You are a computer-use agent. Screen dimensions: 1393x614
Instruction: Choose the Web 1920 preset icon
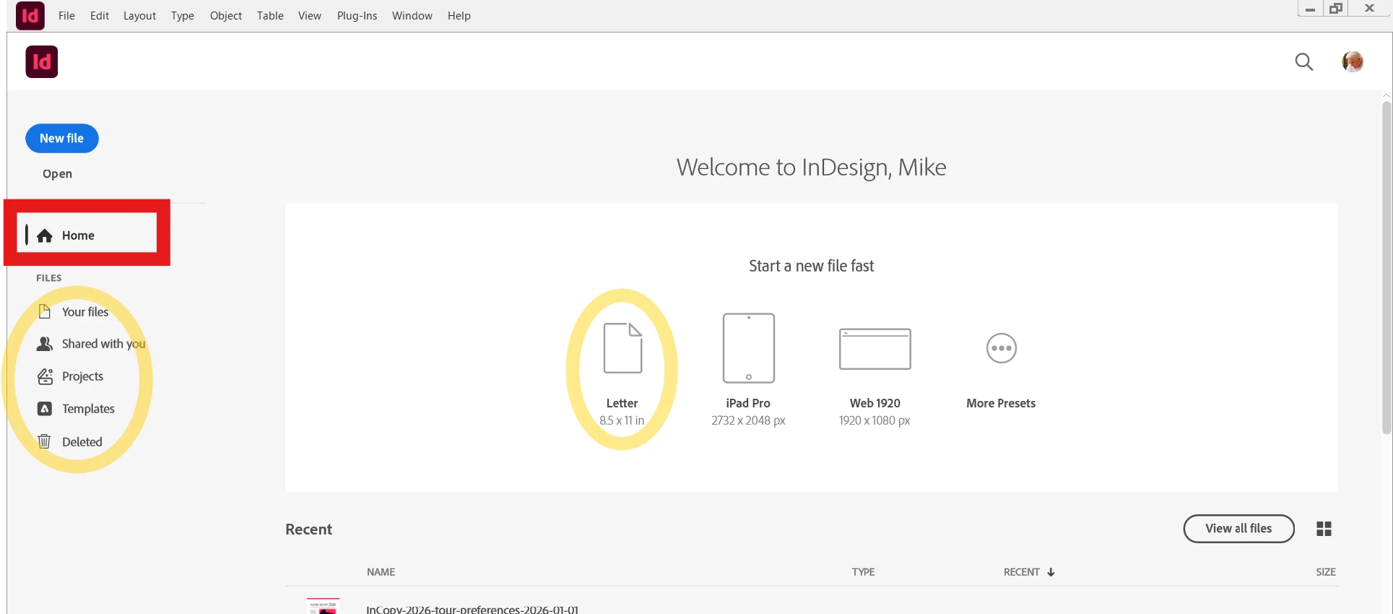click(x=875, y=349)
